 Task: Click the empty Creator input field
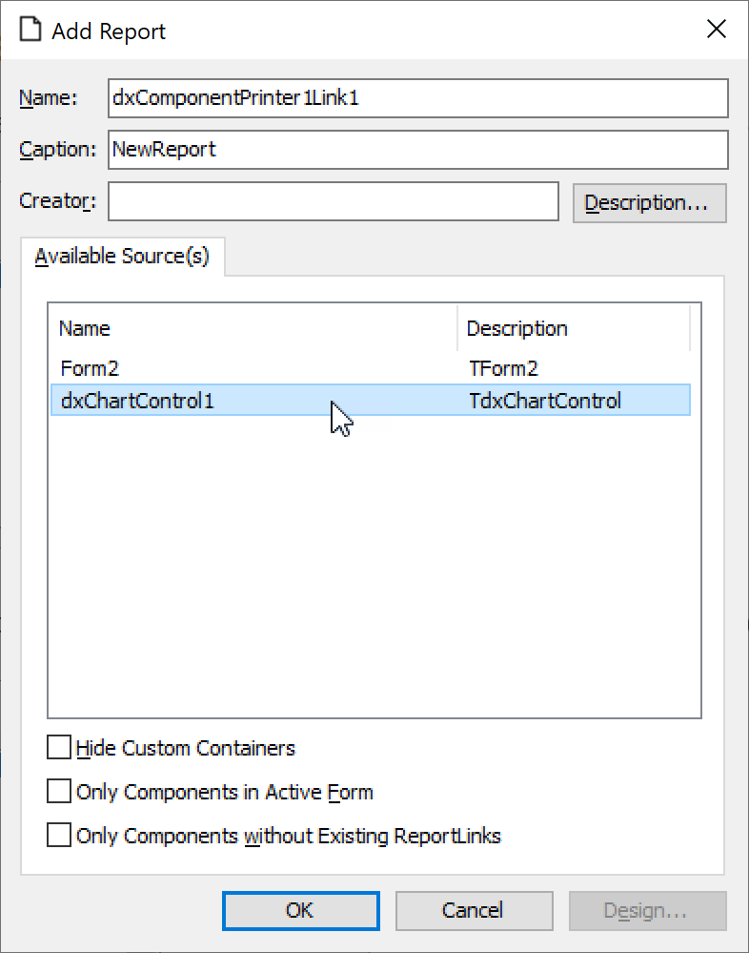click(x=333, y=202)
